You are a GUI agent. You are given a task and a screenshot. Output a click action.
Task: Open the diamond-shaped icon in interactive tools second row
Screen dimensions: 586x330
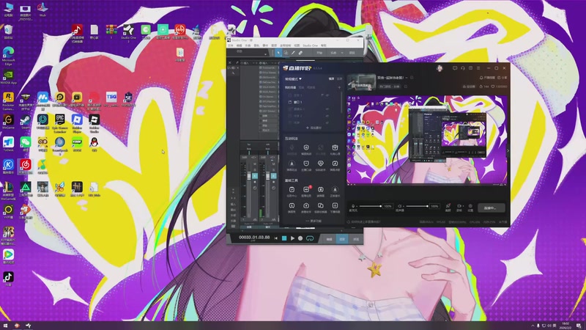(x=320, y=164)
